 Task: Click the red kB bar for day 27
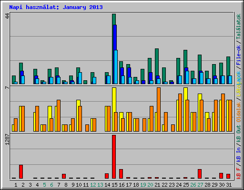(x=200, y=174)
